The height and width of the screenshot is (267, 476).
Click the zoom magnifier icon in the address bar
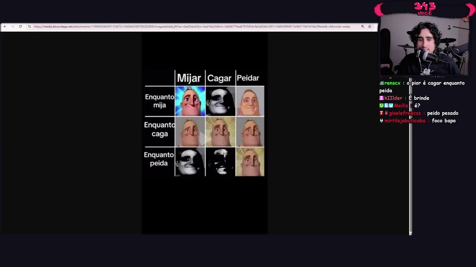click(363, 27)
